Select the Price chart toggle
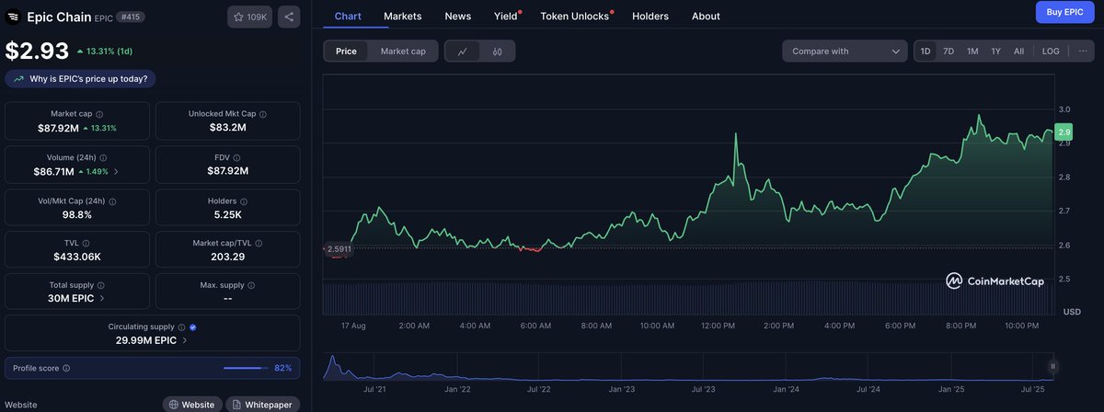 point(346,51)
